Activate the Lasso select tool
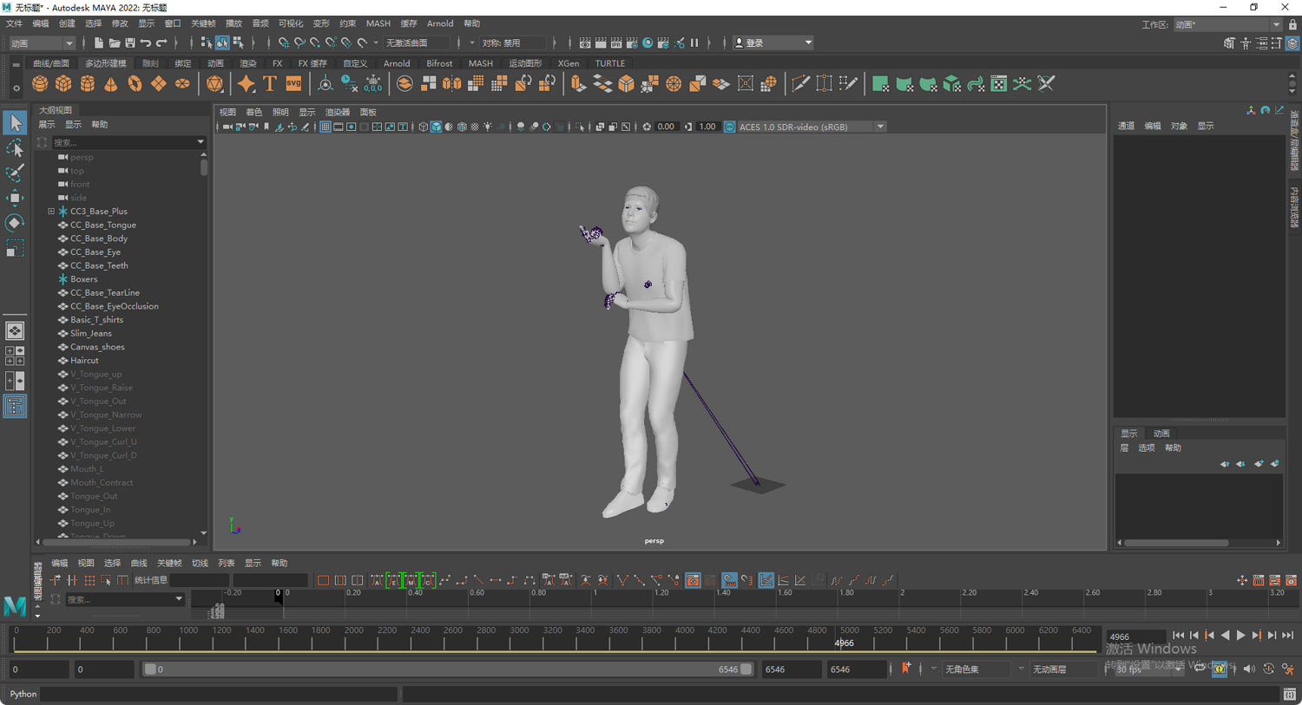The image size is (1302, 705). [15, 148]
